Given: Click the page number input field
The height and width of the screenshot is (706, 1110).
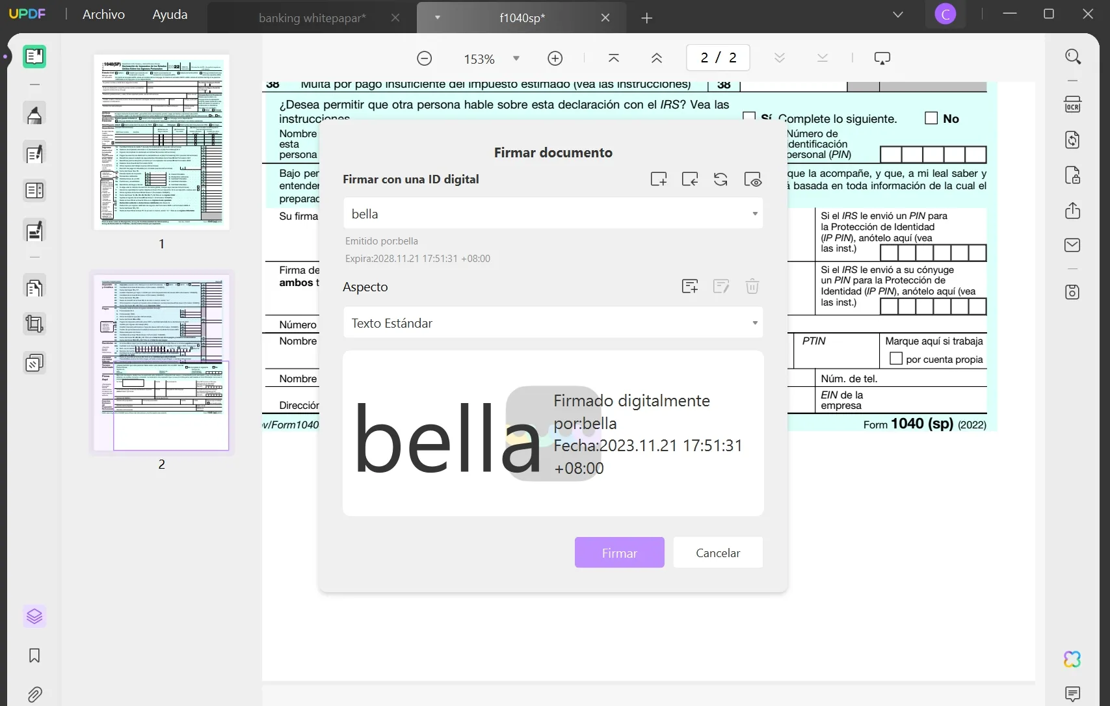Looking at the screenshot, I should point(718,58).
